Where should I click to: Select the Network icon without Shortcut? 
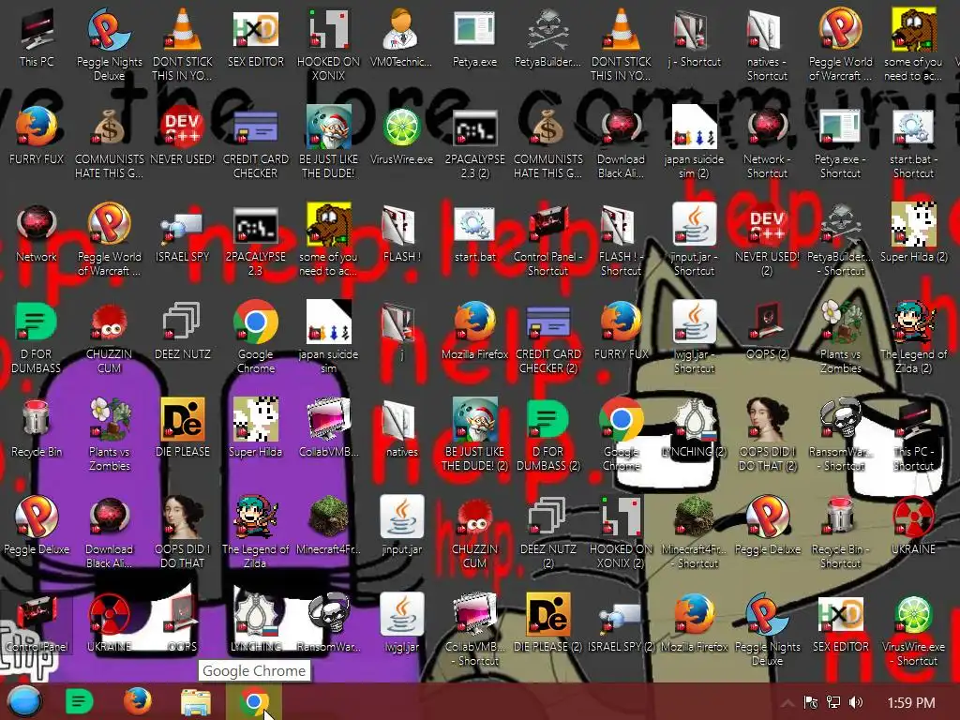[x=37, y=232]
